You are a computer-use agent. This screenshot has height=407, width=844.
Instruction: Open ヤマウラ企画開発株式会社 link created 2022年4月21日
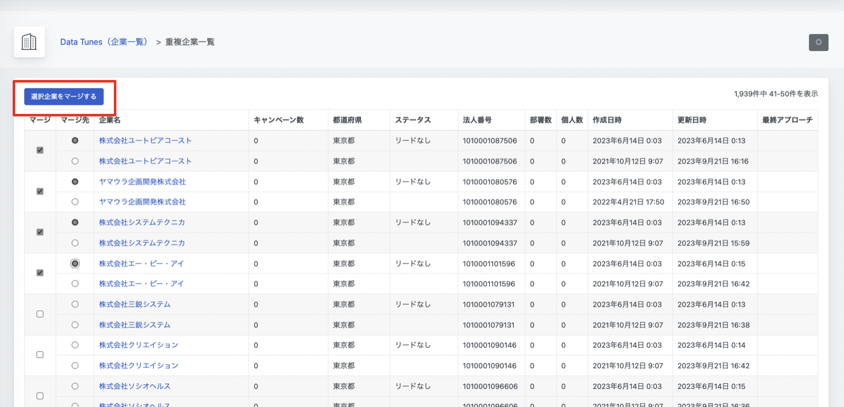pos(142,201)
